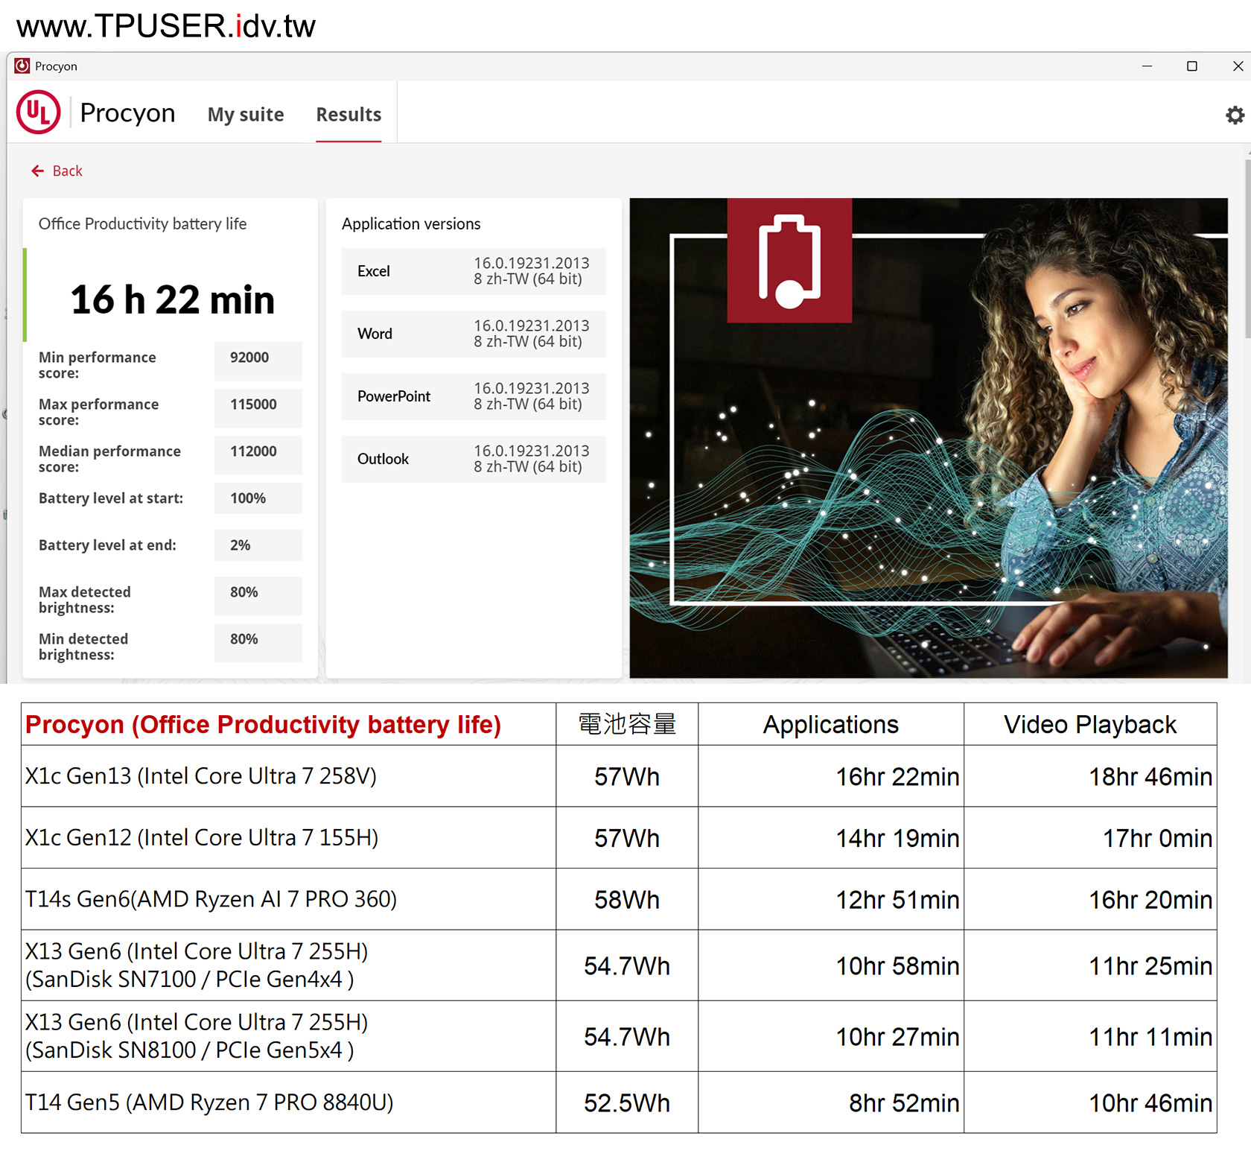Select the PowerPoint application version row

[x=473, y=396]
